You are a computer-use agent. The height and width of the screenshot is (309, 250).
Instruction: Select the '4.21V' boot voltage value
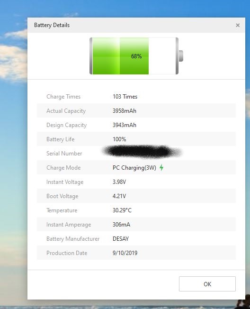tap(119, 196)
